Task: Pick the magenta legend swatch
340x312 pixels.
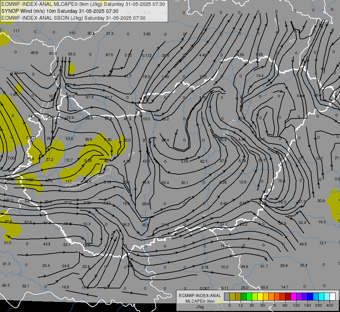Action: [x=293, y=296]
